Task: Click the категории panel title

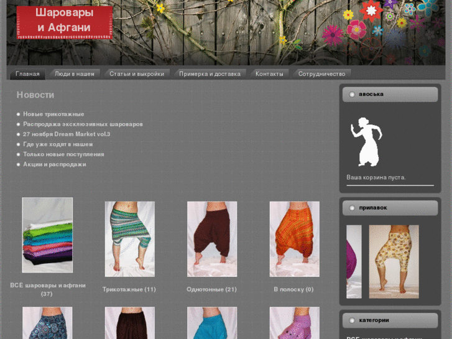Action: click(374, 320)
